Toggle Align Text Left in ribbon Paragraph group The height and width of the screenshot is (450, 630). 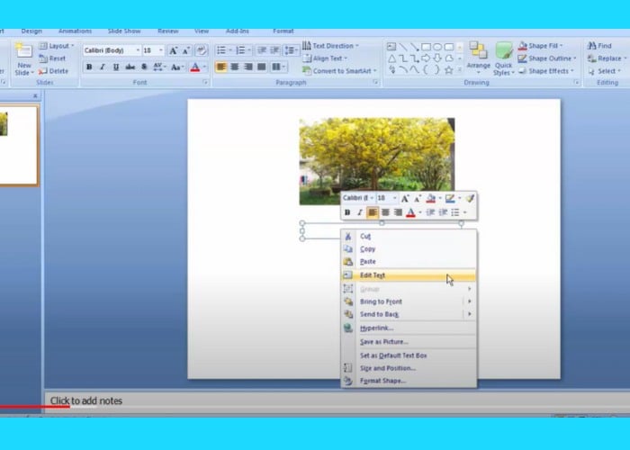[x=221, y=67]
